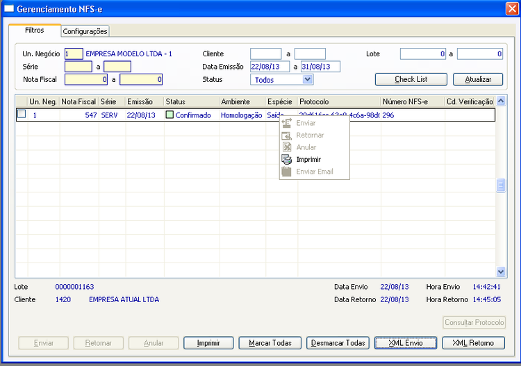Click the Número NFS-e column header
521x366 pixels.
[413, 101]
